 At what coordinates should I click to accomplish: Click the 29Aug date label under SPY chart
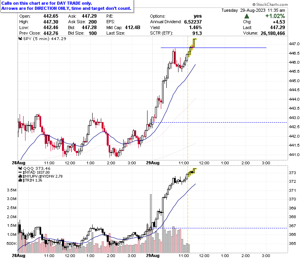pos(153,163)
